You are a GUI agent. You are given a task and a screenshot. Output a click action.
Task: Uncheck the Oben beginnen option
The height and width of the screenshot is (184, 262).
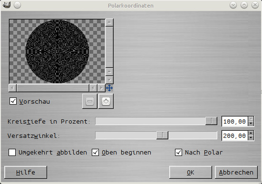pos(95,153)
